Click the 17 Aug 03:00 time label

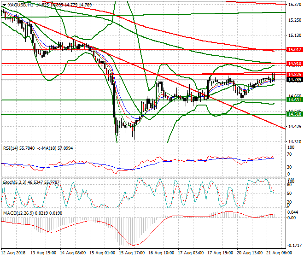pos(191,253)
